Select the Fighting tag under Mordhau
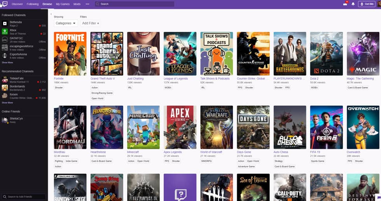This screenshot has height=201, width=381. [59, 161]
